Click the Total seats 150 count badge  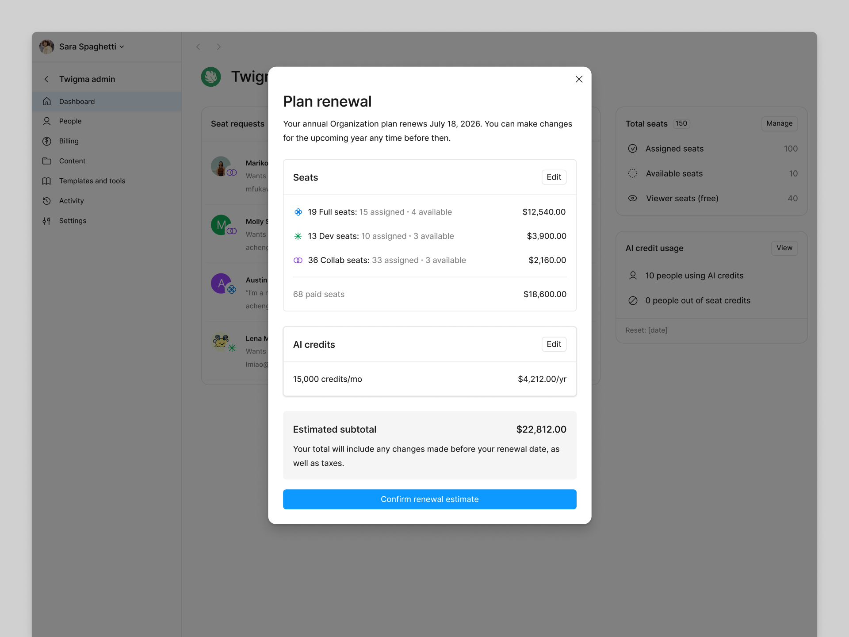click(x=681, y=123)
